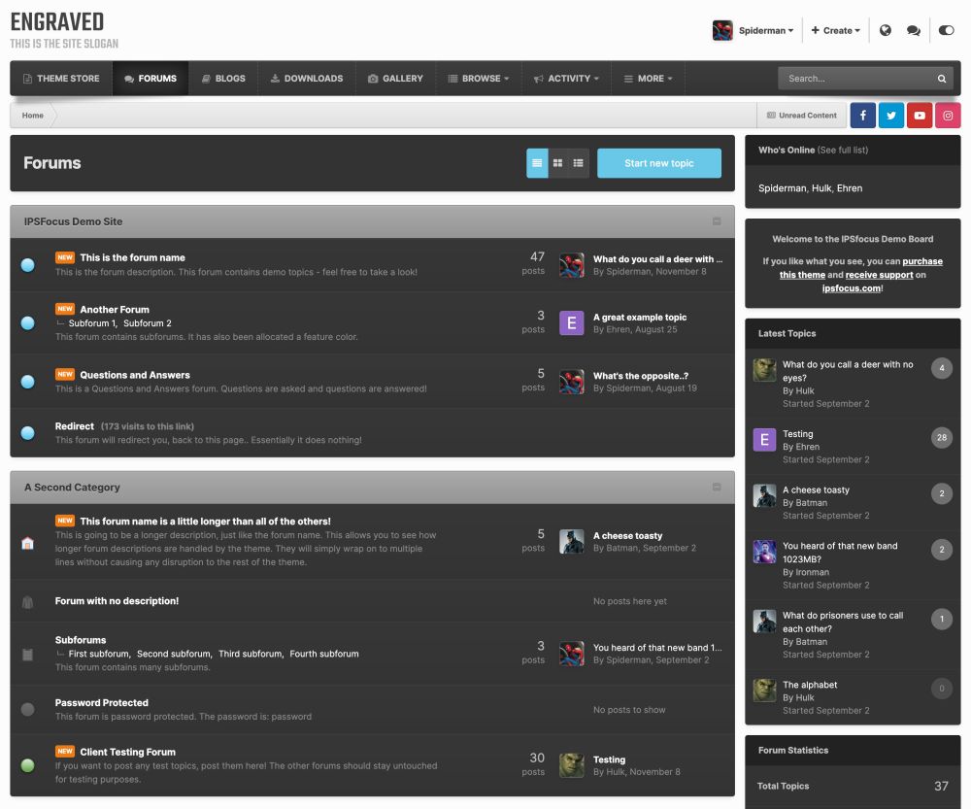The width and height of the screenshot is (971, 809).
Task: Click the search magnifier icon
Action: click(x=941, y=79)
